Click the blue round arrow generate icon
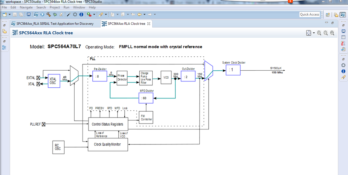 42,14
